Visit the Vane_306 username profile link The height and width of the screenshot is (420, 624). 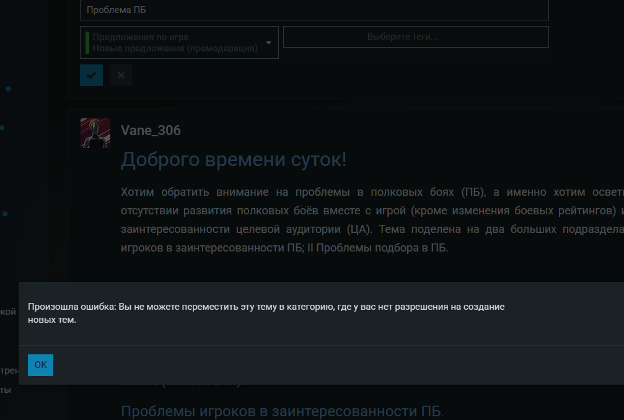pyautogui.click(x=151, y=130)
